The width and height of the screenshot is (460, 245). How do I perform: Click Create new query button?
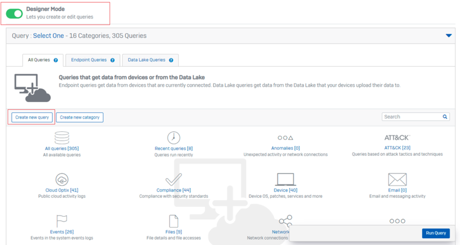(32, 118)
